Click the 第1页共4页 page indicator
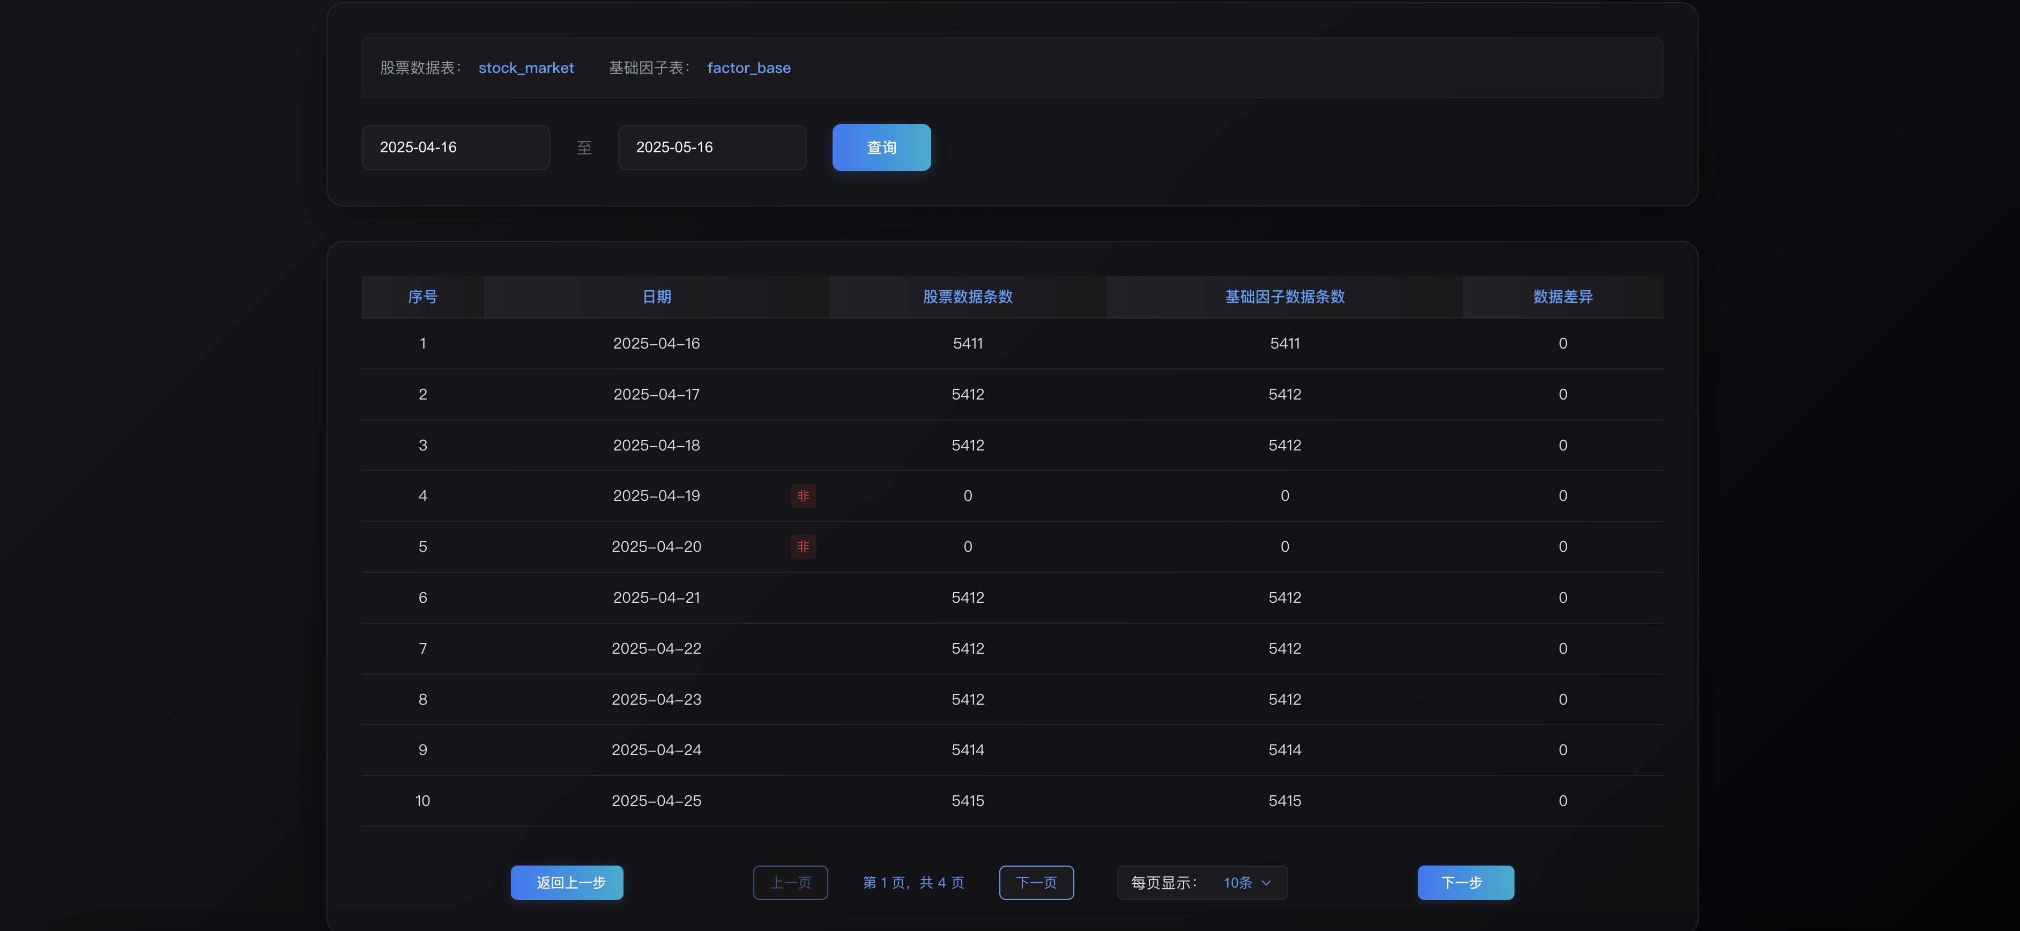 point(913,882)
